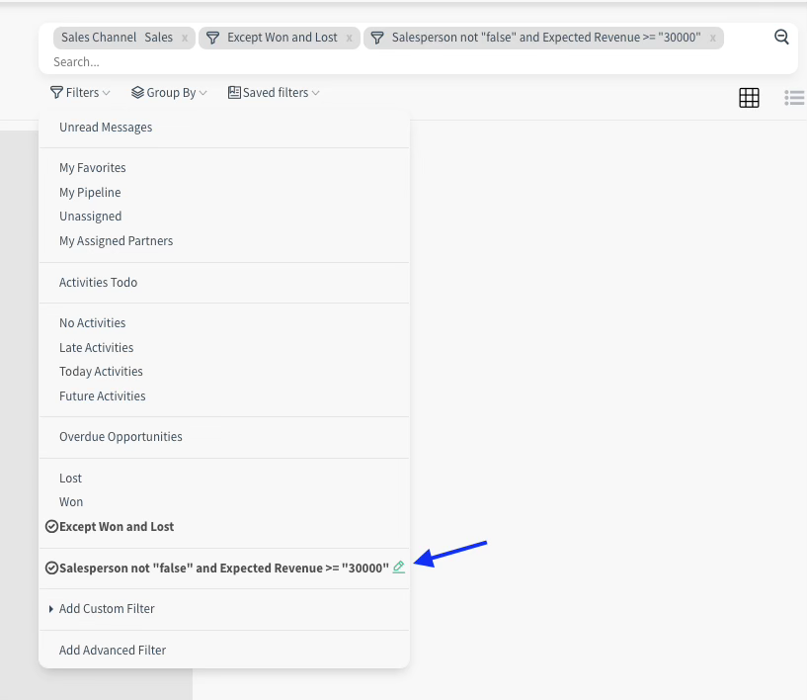Open the Group By dropdown
Viewport: 807px width, 700px height.
click(x=170, y=93)
